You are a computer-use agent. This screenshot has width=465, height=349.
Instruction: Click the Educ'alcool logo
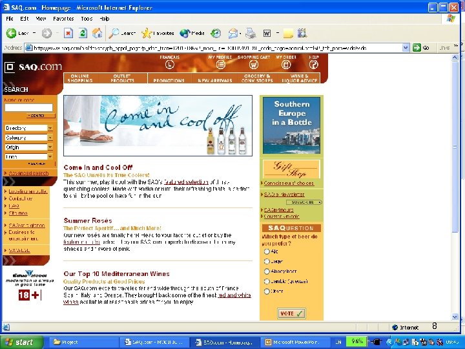(29, 279)
